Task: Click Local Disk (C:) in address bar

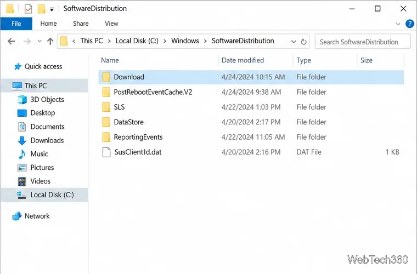Action: pos(137,41)
